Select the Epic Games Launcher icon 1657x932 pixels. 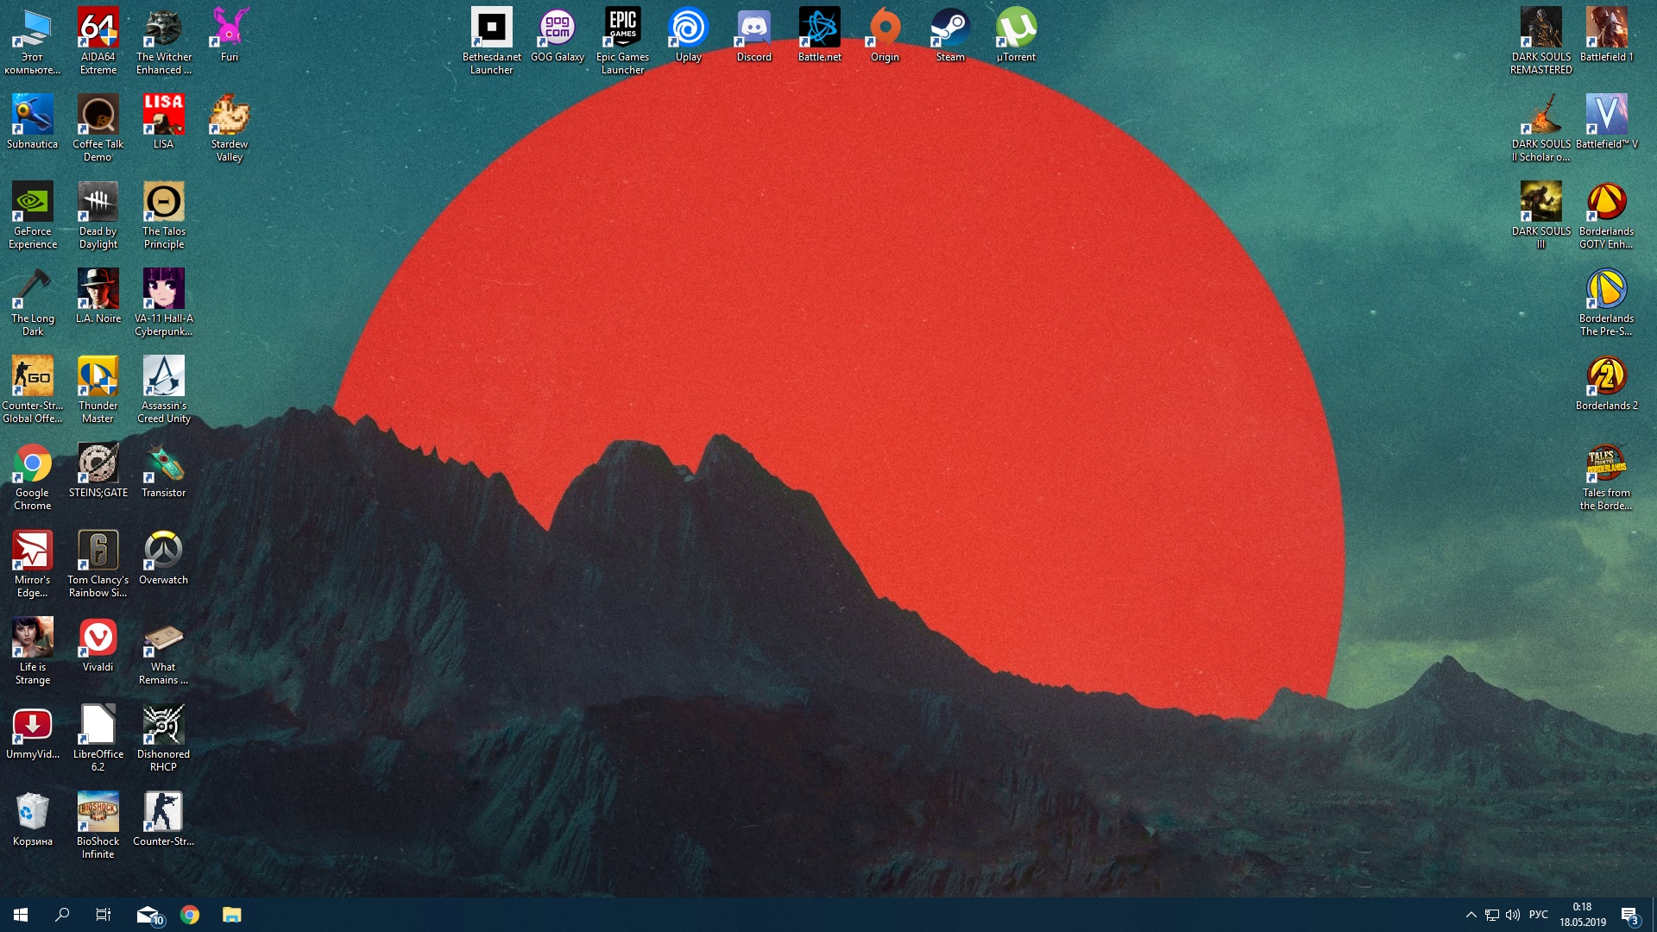[622, 41]
